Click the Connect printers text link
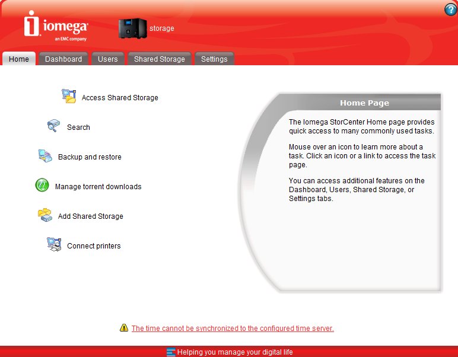Viewport: 458px width, 357px height. [94, 246]
